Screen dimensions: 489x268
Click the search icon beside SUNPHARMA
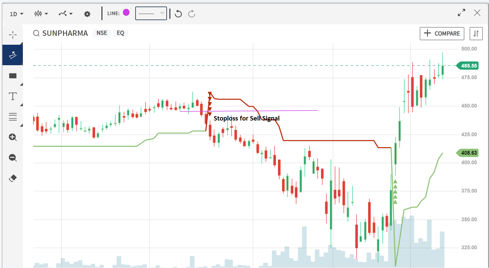coord(36,33)
